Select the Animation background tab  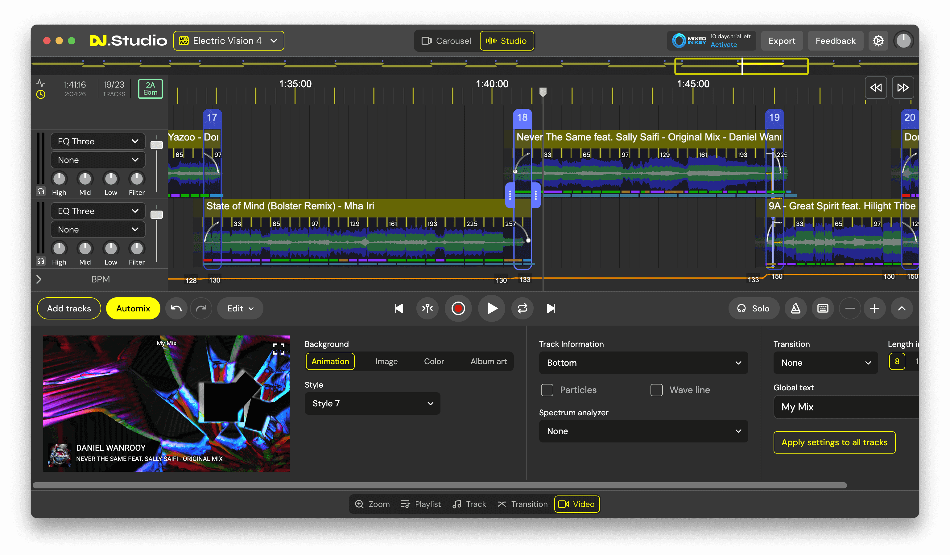tap(330, 362)
